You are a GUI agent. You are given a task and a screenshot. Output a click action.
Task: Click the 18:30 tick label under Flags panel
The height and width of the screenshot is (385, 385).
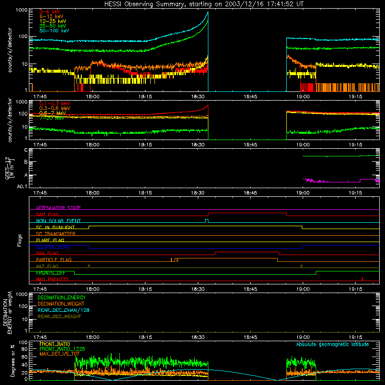(198, 289)
